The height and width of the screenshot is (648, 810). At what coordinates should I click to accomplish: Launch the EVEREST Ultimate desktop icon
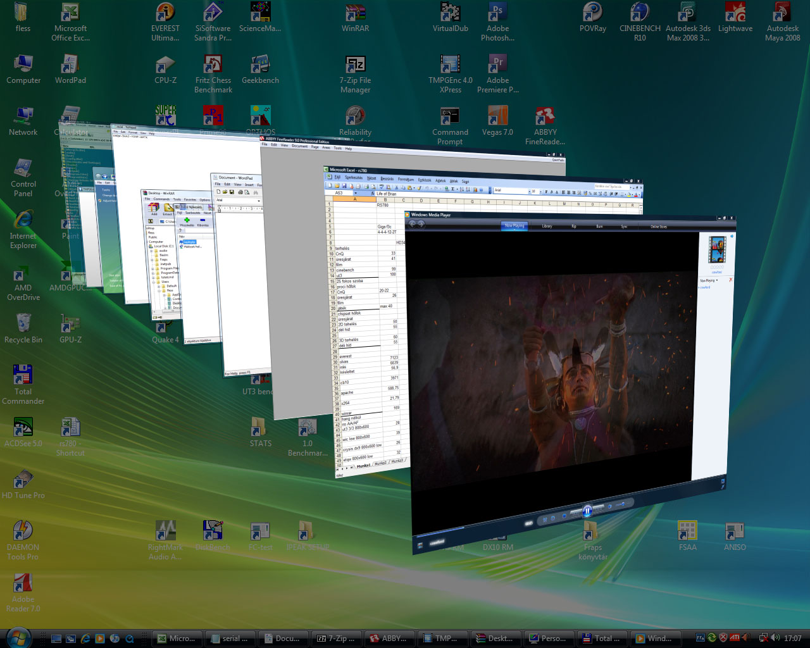click(165, 22)
